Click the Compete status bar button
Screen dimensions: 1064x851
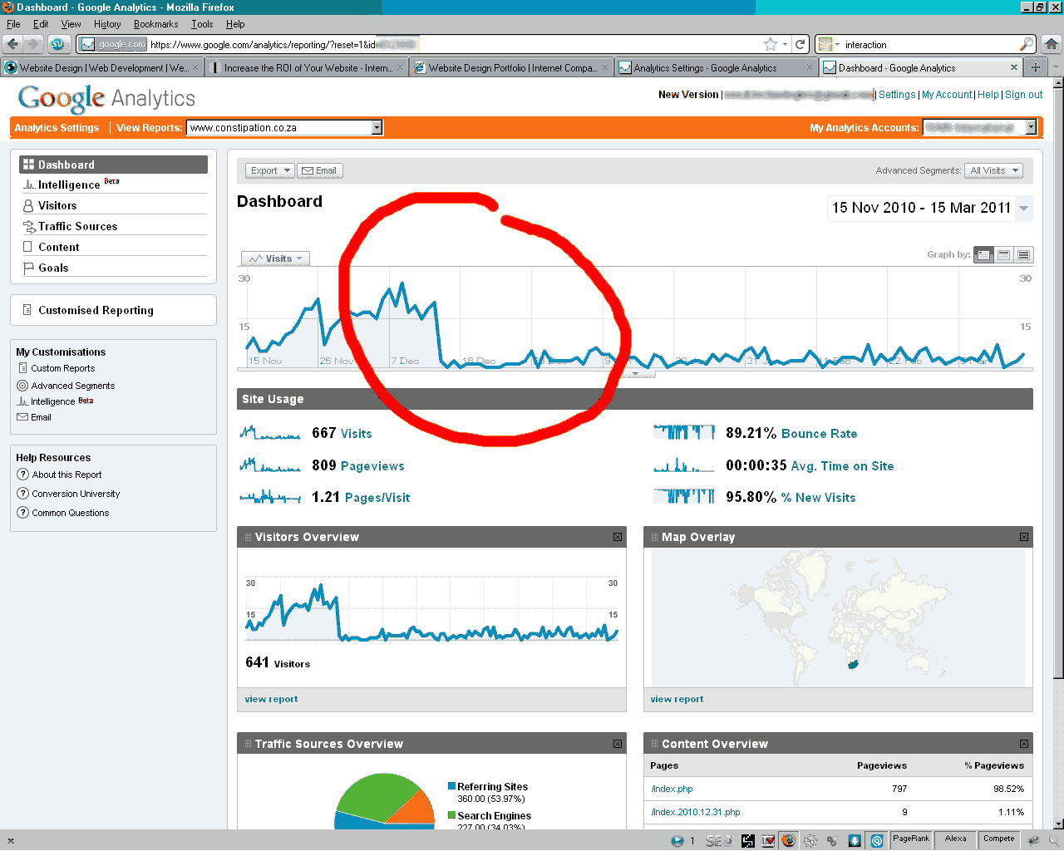click(x=998, y=839)
